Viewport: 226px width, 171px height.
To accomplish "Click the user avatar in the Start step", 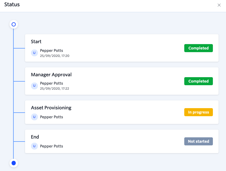I will tap(34, 53).
